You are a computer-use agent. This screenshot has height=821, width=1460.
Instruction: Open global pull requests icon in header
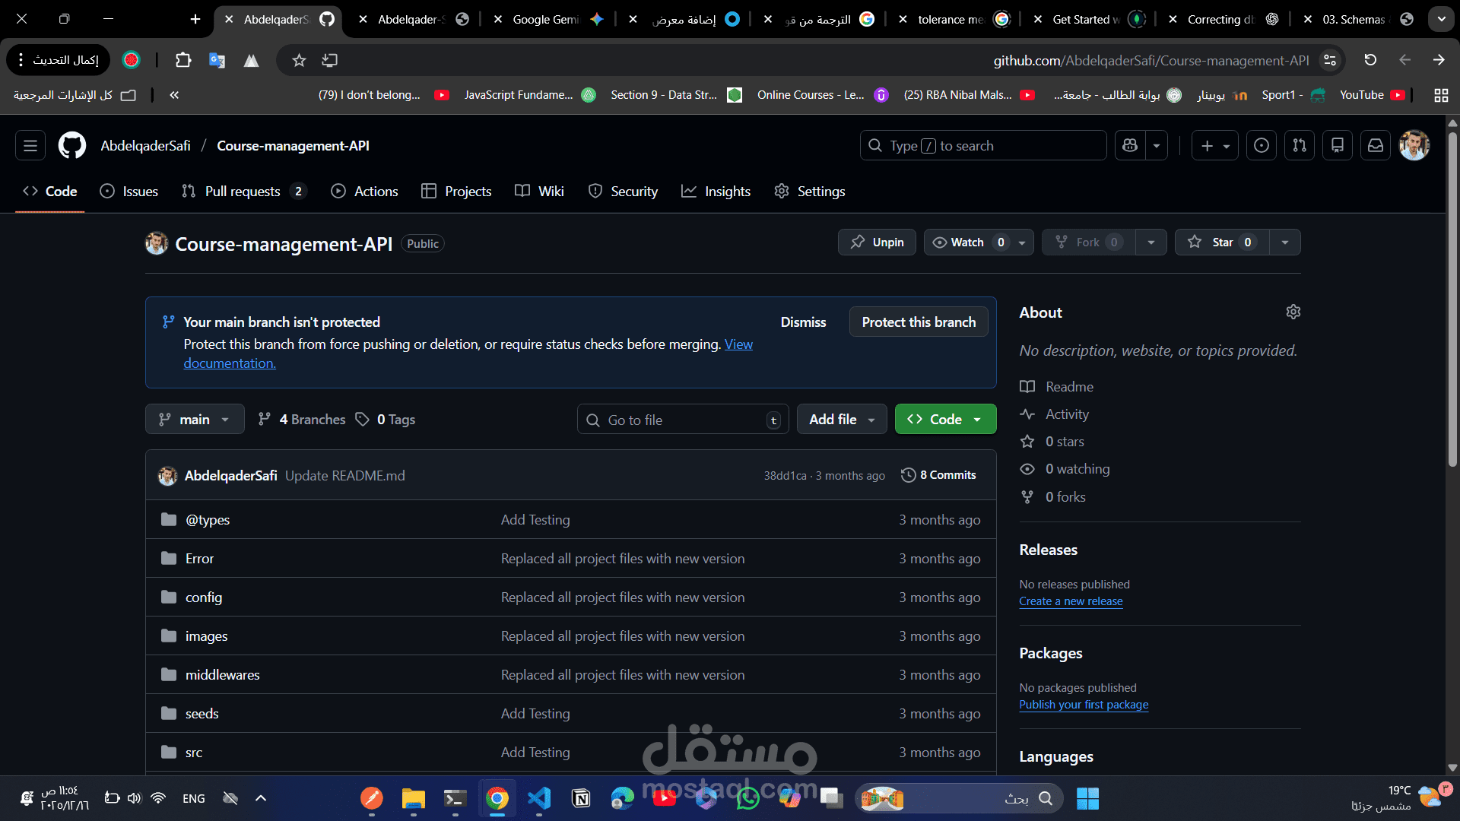1300,145
